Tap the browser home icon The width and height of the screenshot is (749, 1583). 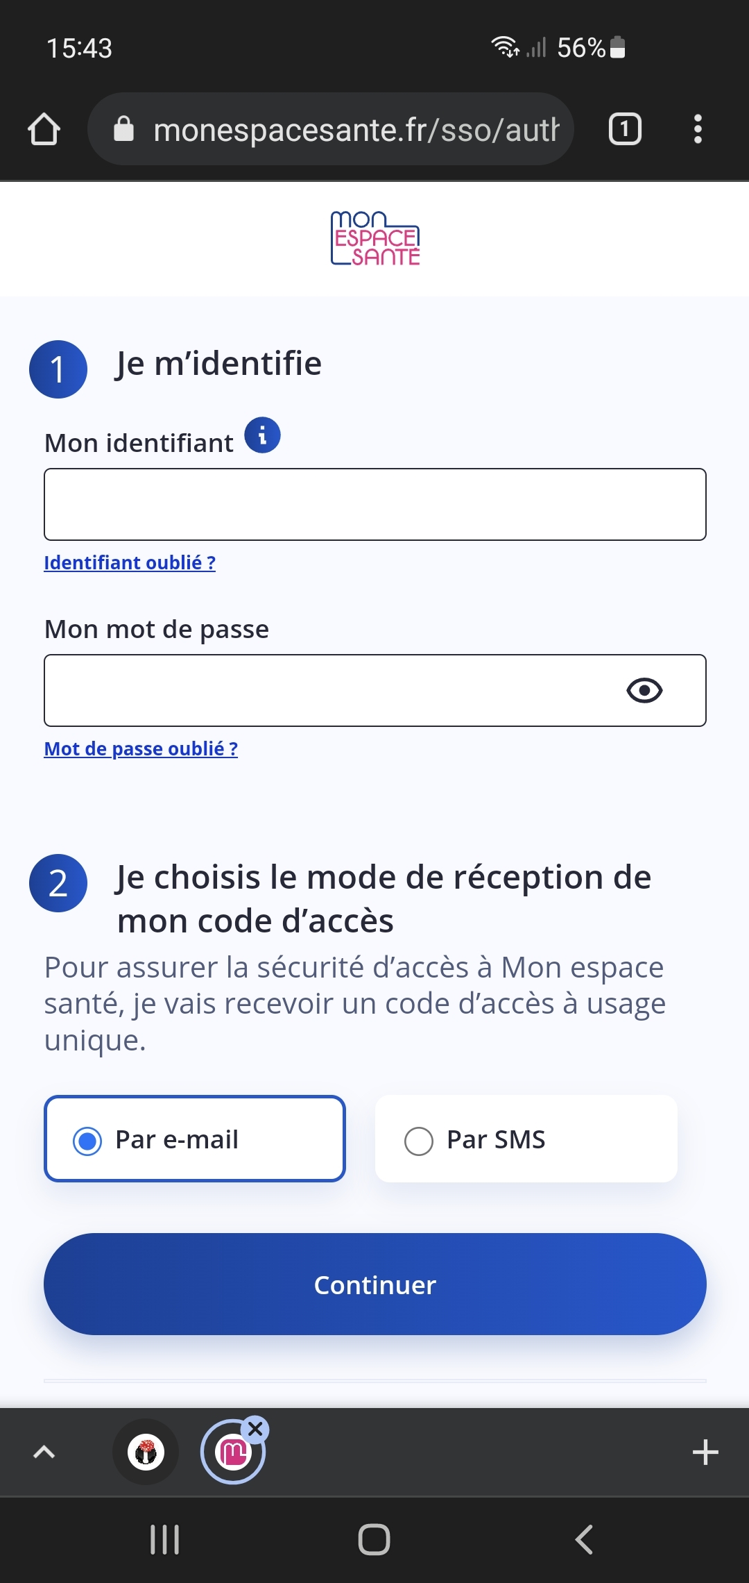click(44, 129)
